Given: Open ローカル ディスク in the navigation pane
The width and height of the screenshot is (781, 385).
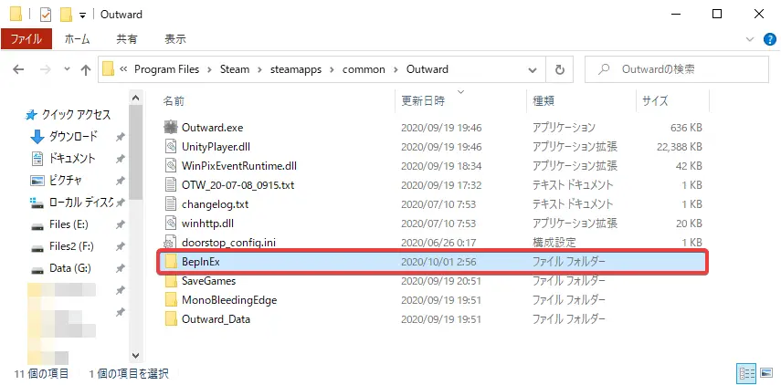Looking at the screenshot, I should 81,203.
